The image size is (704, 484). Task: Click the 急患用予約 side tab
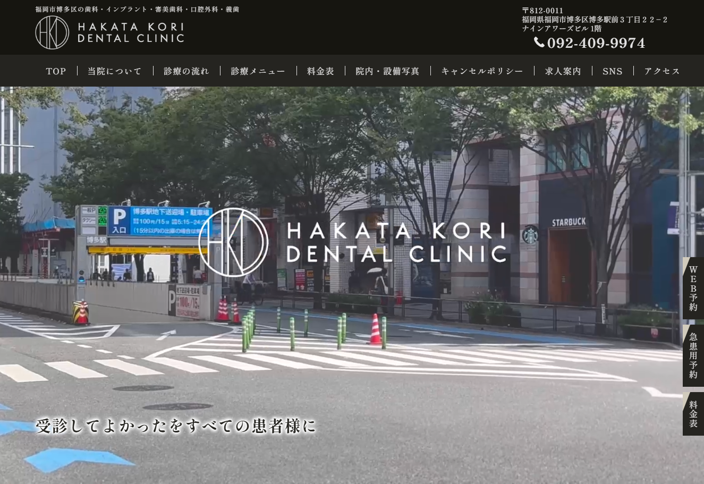tap(693, 355)
